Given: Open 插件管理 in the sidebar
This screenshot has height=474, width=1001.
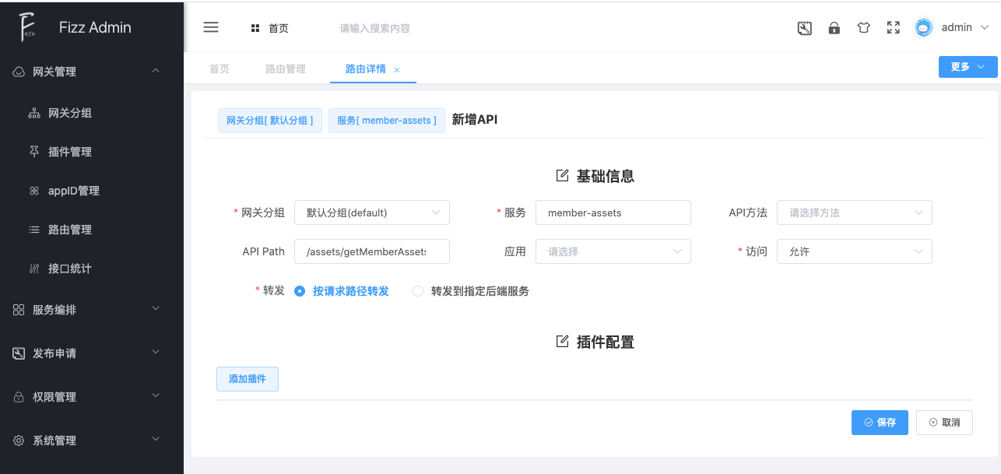Looking at the screenshot, I should [x=70, y=152].
